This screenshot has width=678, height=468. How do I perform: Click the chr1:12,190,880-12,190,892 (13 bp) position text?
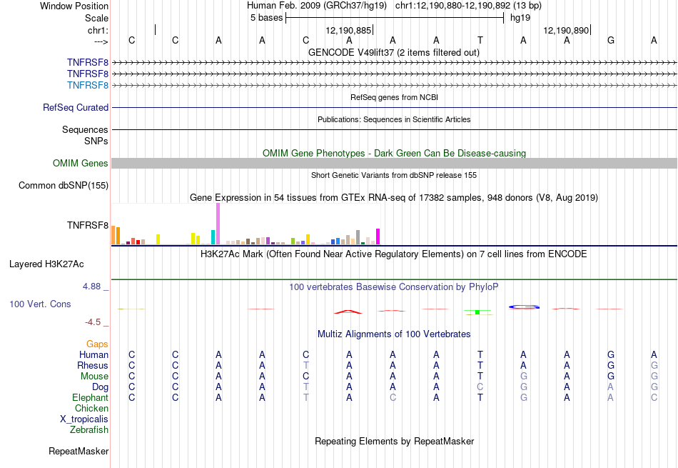point(468,6)
